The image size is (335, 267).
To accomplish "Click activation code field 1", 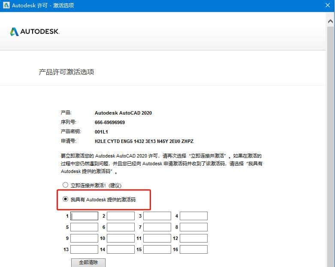I will click(x=84, y=216).
